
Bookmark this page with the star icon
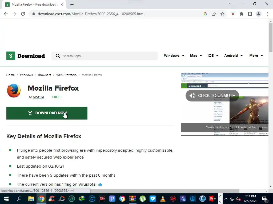pos(222,14)
